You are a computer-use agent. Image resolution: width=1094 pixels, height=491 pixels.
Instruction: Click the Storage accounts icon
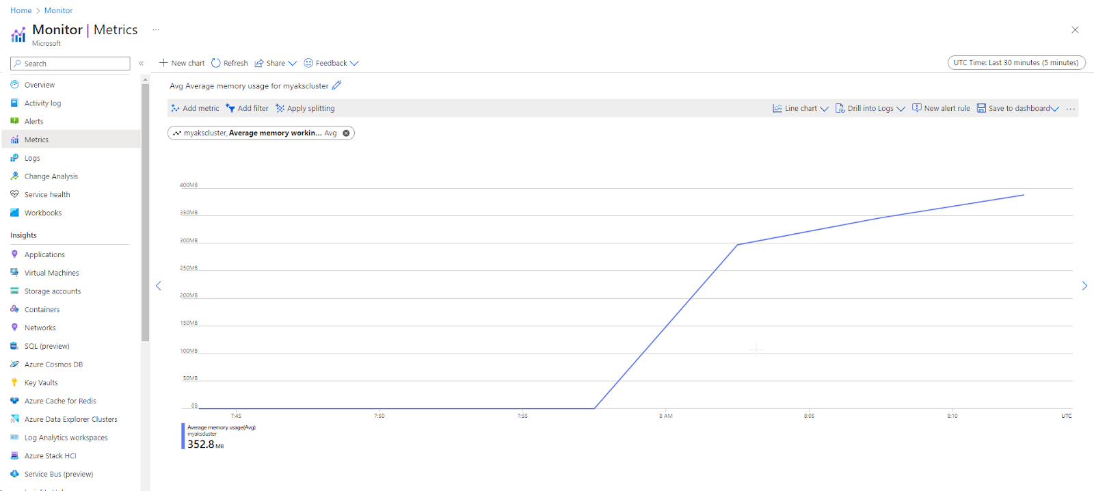click(14, 291)
